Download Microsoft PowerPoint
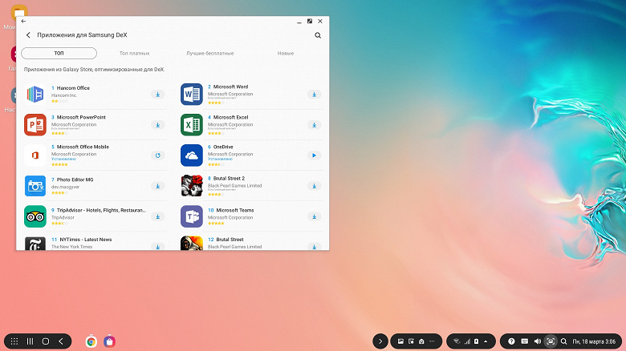The image size is (626, 351). click(157, 125)
